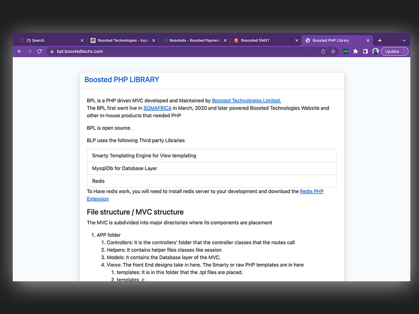The width and height of the screenshot is (419, 314).
Task: Click the Controllers list item text
Action: click(200, 242)
